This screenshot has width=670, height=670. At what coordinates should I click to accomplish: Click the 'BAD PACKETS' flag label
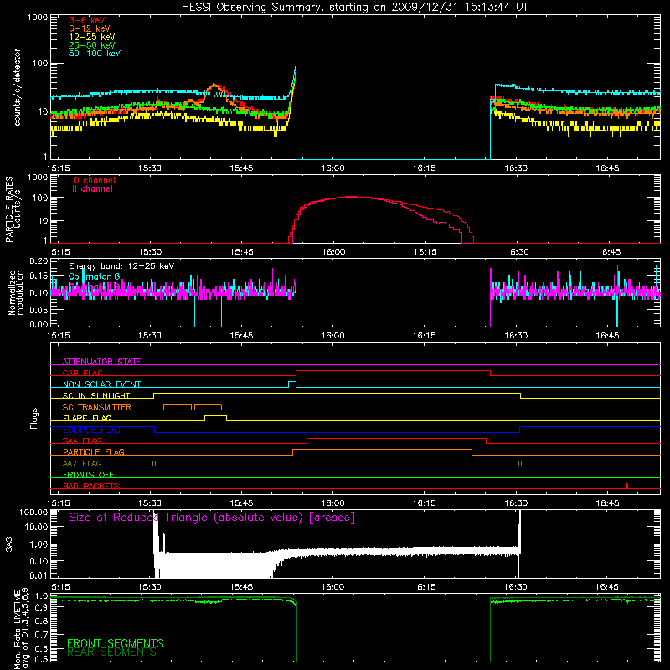click(x=91, y=486)
